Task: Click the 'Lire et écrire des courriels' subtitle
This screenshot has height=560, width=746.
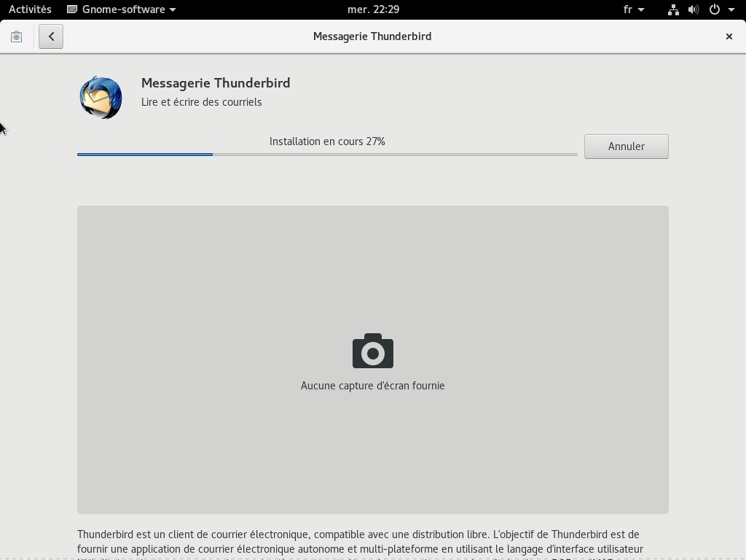Action: pyautogui.click(x=202, y=102)
